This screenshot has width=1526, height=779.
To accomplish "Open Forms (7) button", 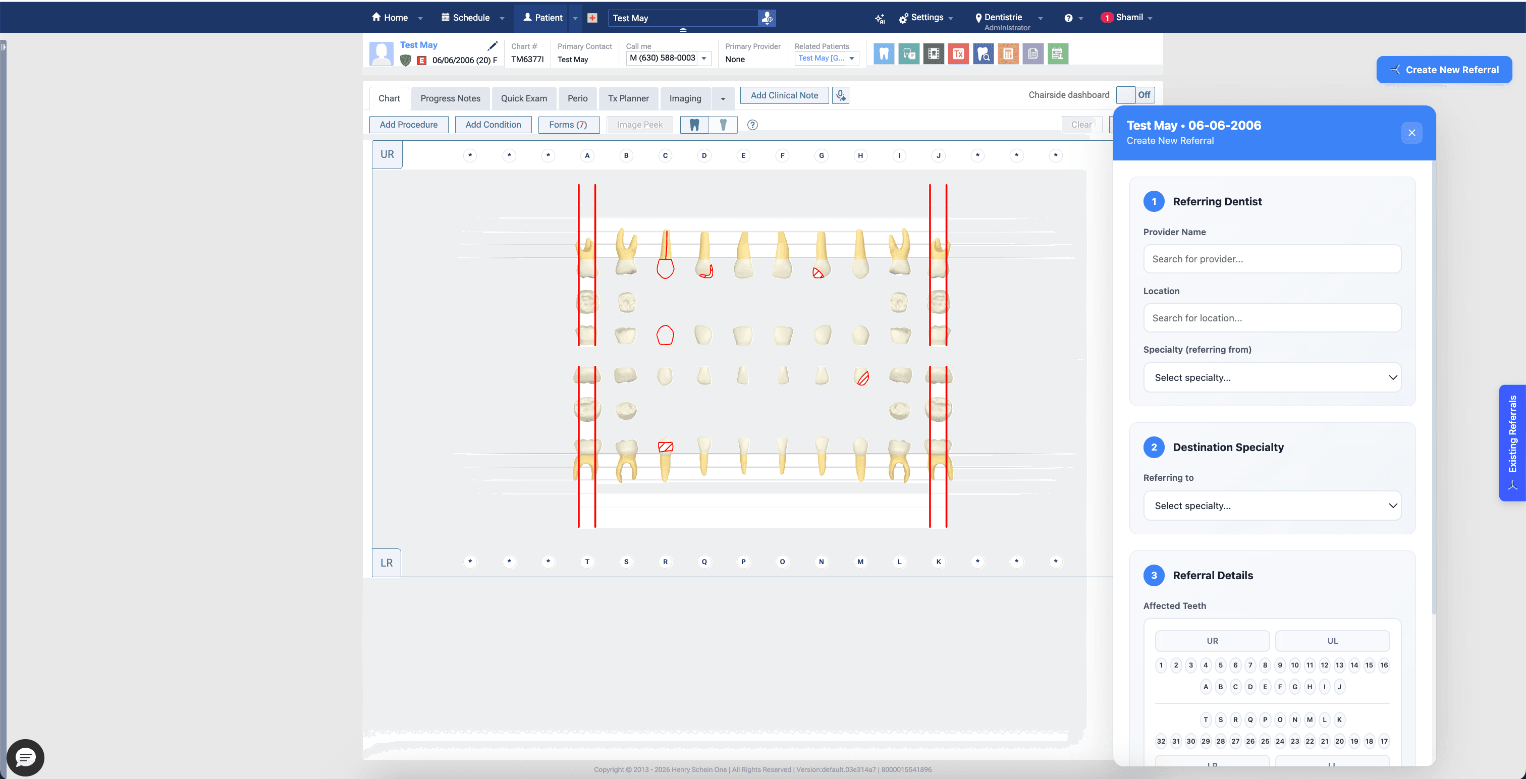I will coord(568,125).
